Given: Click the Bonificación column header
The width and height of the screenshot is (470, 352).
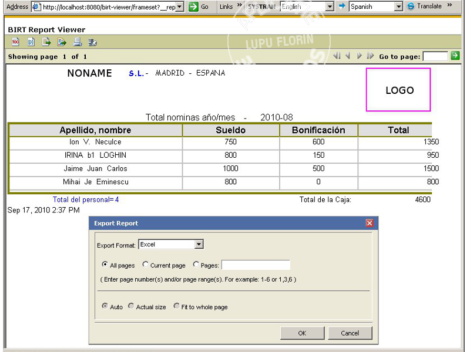Looking at the screenshot, I should coord(318,130).
